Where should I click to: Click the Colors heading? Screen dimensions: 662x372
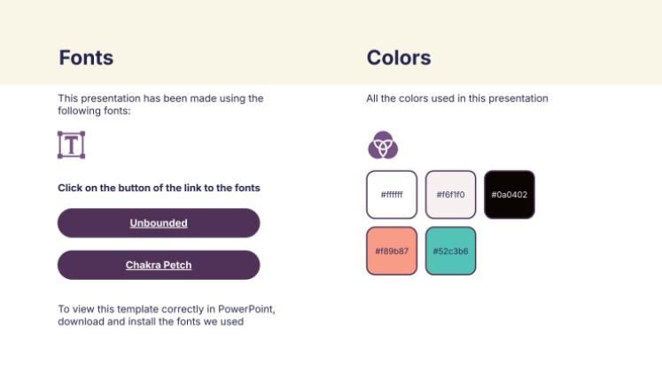tap(399, 58)
